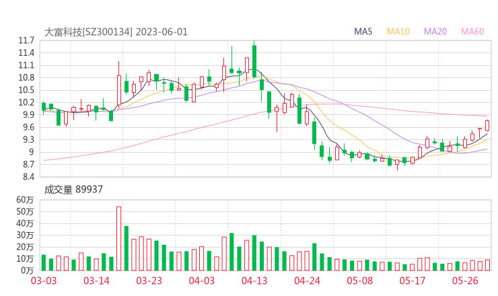Click the MA60 legend label
498x296 pixels.
[x=472, y=32]
